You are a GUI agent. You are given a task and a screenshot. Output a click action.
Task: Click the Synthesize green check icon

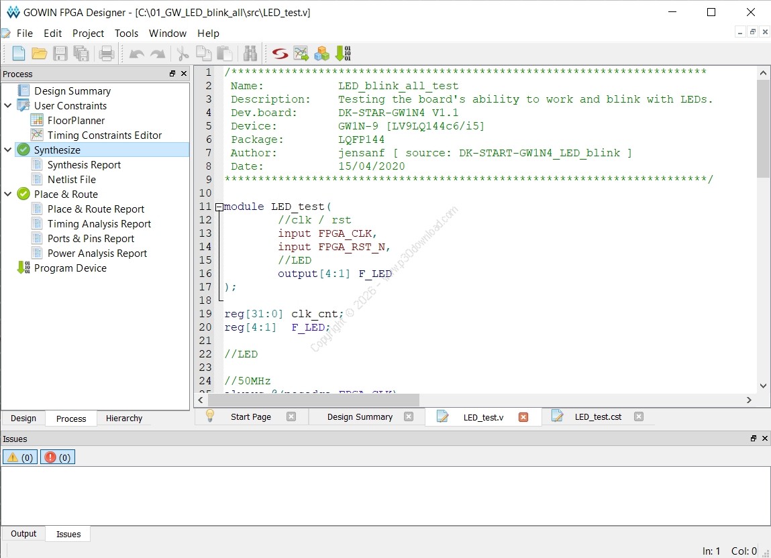23,150
